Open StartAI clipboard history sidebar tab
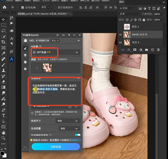Image resolution: width=168 pixels, height=159 pixels. point(25,62)
